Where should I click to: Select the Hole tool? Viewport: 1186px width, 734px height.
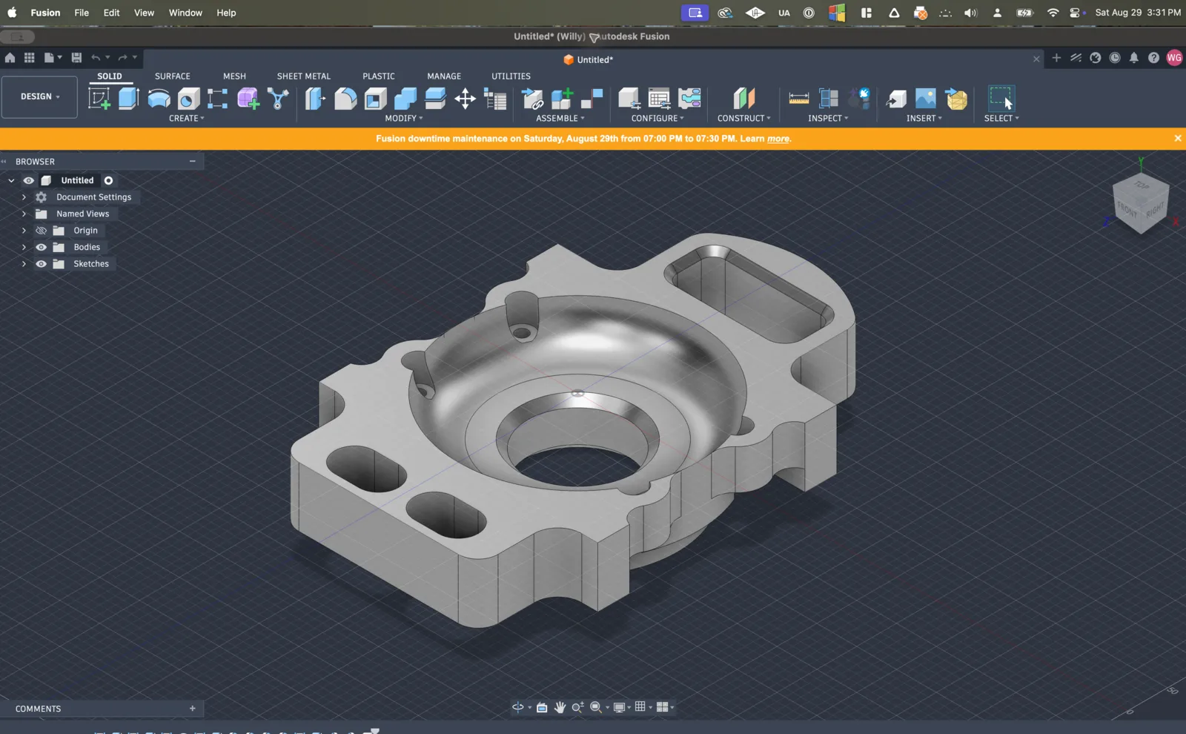pos(188,98)
